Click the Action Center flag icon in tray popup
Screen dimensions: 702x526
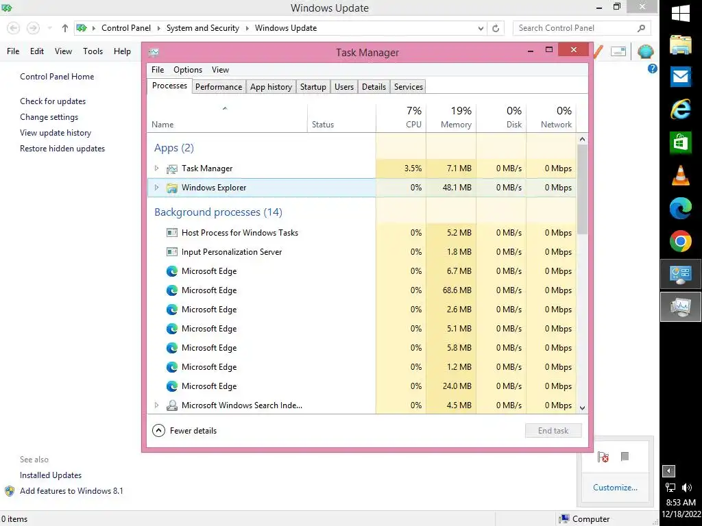603,457
